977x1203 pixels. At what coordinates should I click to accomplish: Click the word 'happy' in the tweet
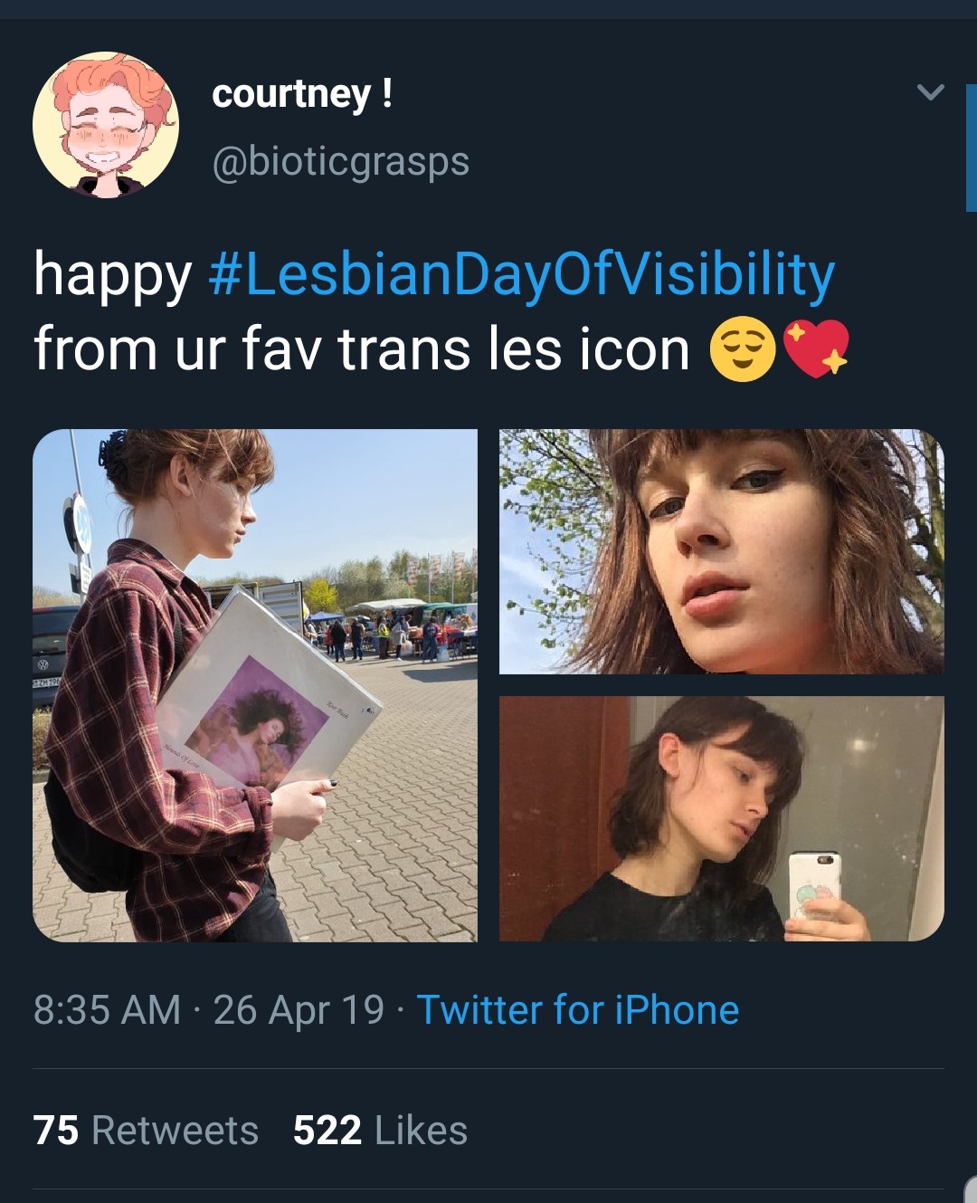pos(112,276)
